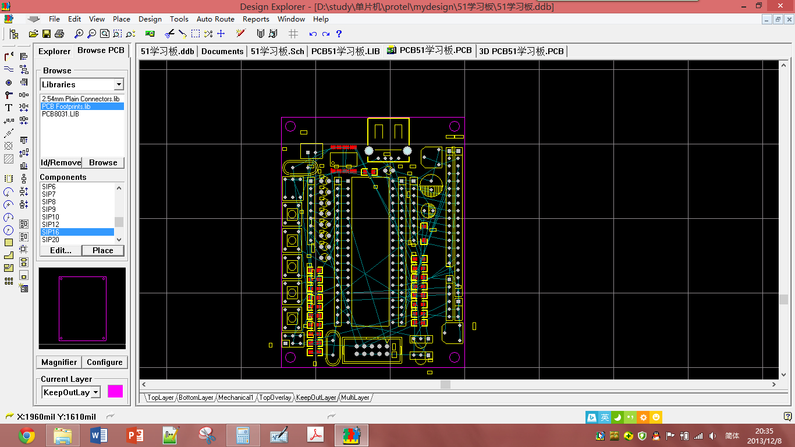Select the Place Pad tool
Image resolution: width=795 pixels, height=447 pixels.
(x=9, y=82)
